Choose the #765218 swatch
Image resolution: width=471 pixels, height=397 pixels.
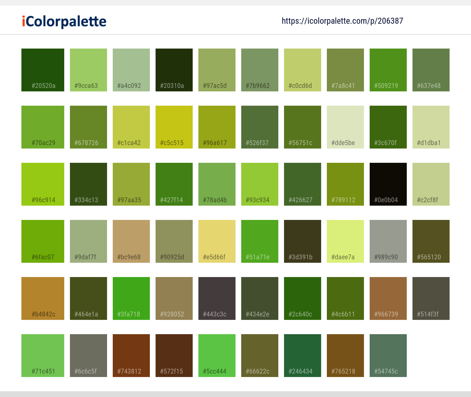click(x=345, y=356)
